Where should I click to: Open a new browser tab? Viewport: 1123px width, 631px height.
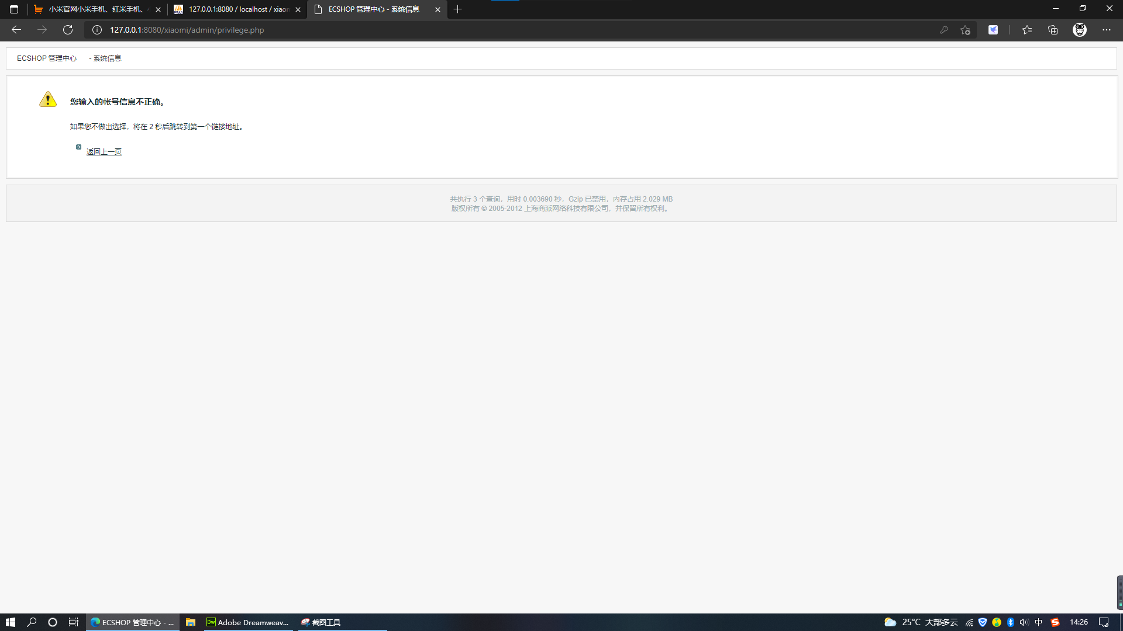click(x=457, y=9)
